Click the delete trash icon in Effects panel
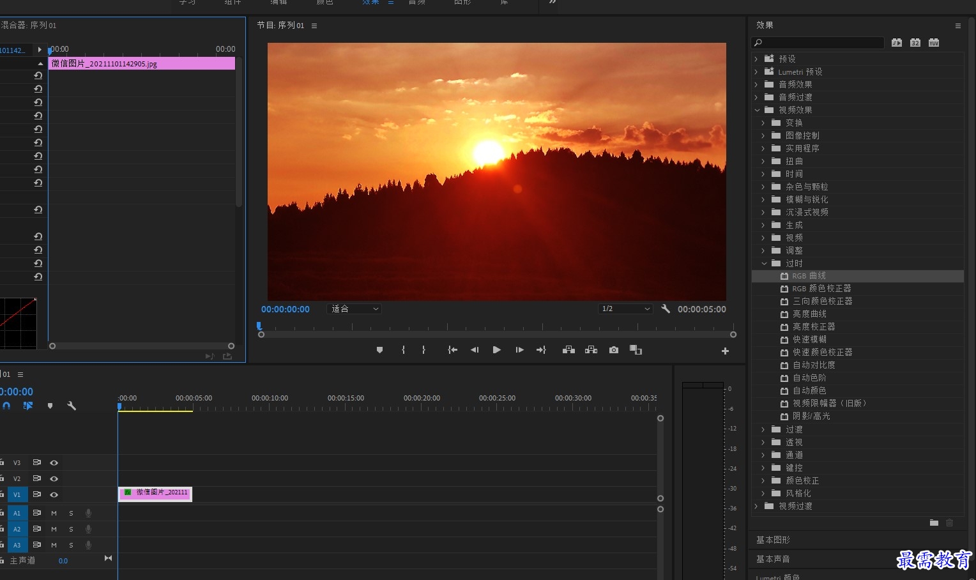The width and height of the screenshot is (976, 580). [950, 523]
